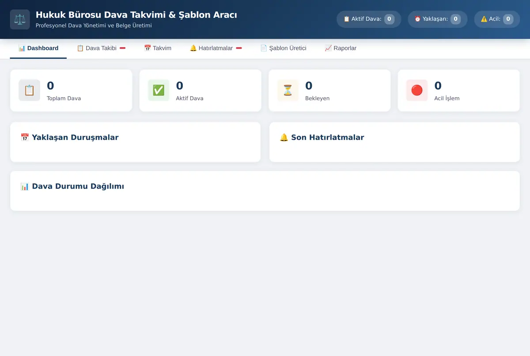530x356 pixels.
Task: Open the Şablon Üretici tab
Action: [283, 48]
